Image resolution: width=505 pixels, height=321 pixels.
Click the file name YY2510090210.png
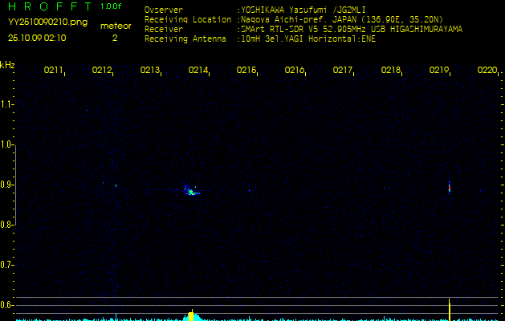pyautogui.click(x=47, y=22)
